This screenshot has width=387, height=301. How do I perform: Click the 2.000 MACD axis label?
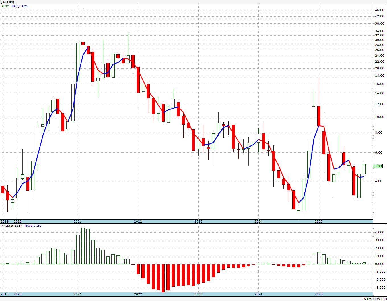click(380, 248)
